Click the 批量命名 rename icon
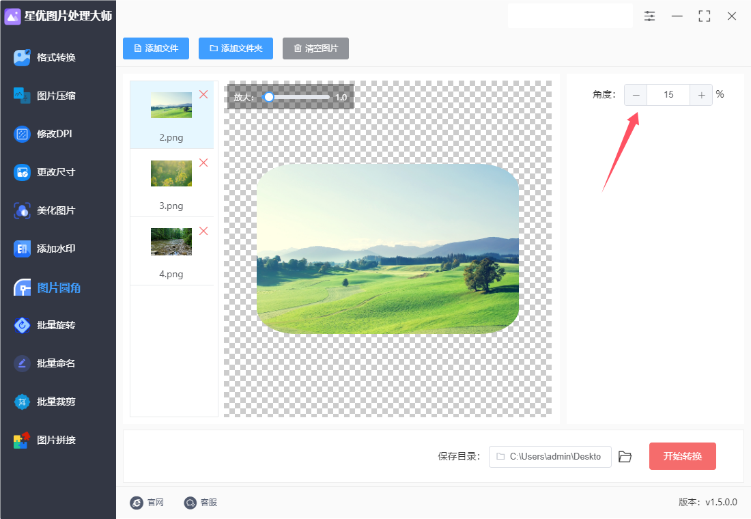This screenshot has height=519, width=751. 22,364
